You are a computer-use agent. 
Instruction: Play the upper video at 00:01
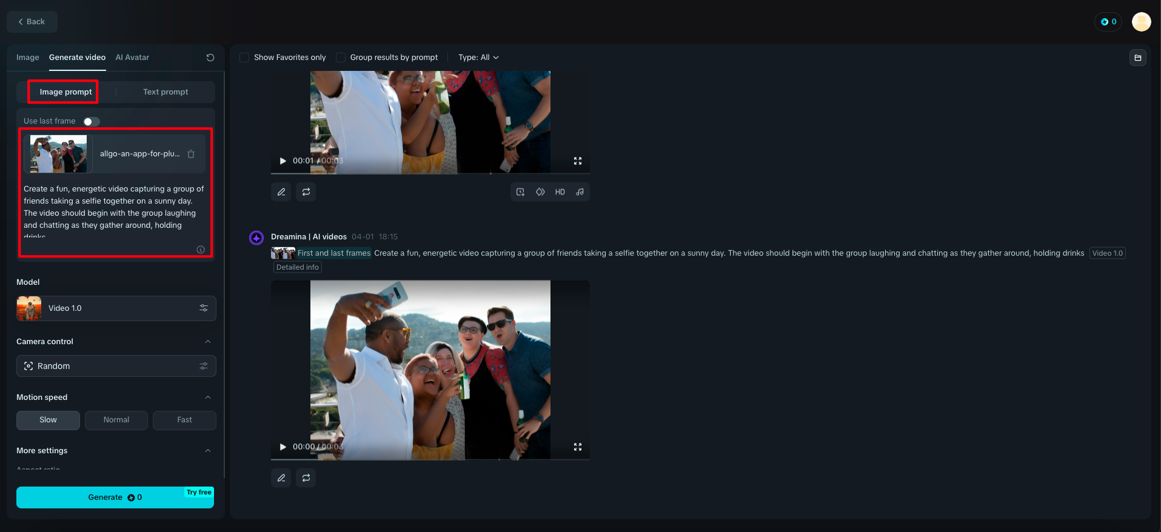[x=283, y=161]
